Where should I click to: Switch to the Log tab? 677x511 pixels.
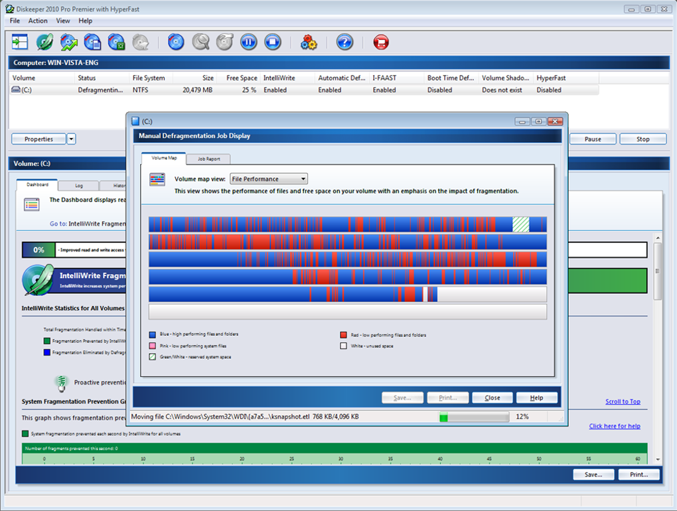pos(78,186)
